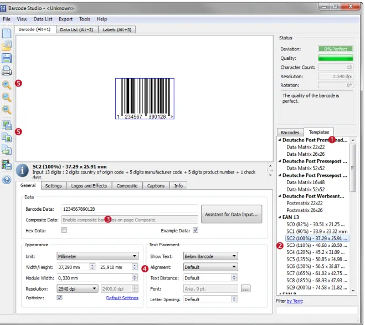Open the Unit dropdown
The image size is (365, 325).
[x=97, y=256]
